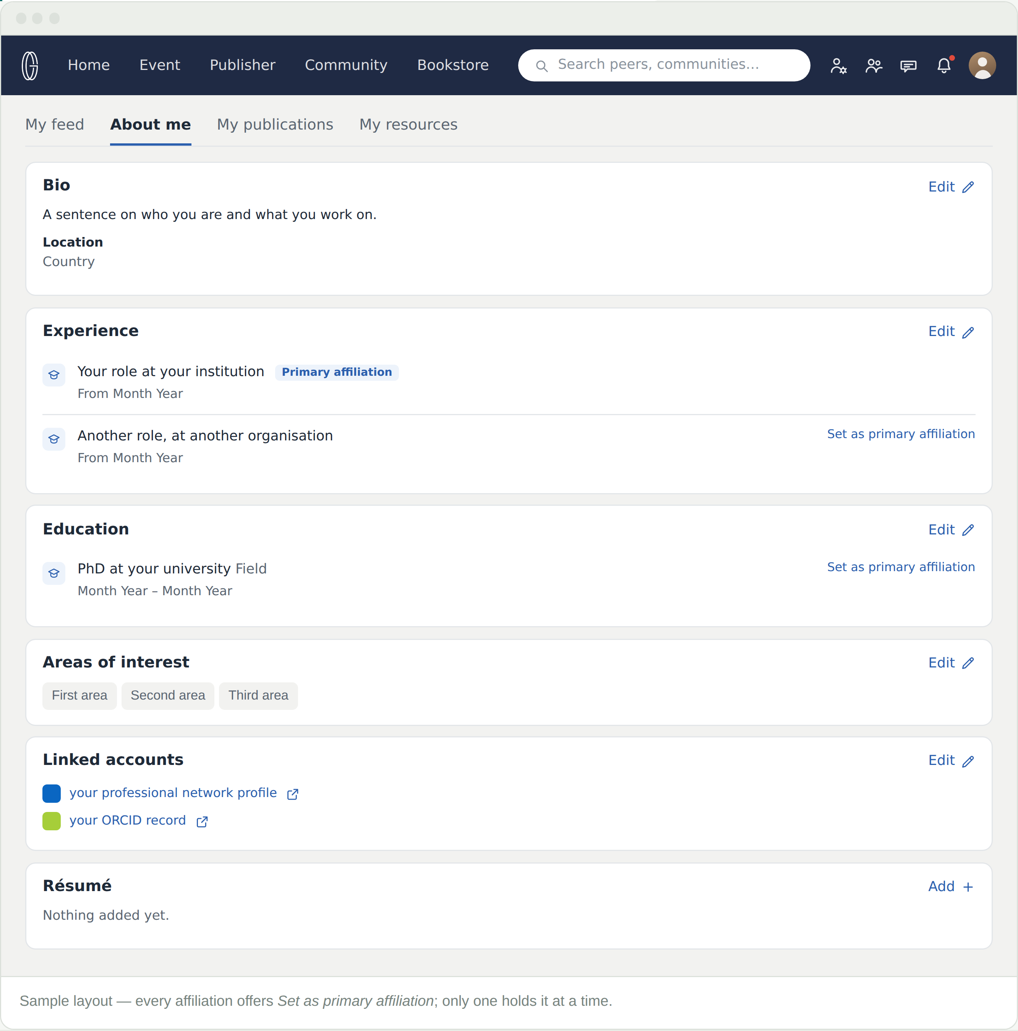Switch to the My publications tab
The height and width of the screenshot is (1031, 1018).
click(275, 124)
